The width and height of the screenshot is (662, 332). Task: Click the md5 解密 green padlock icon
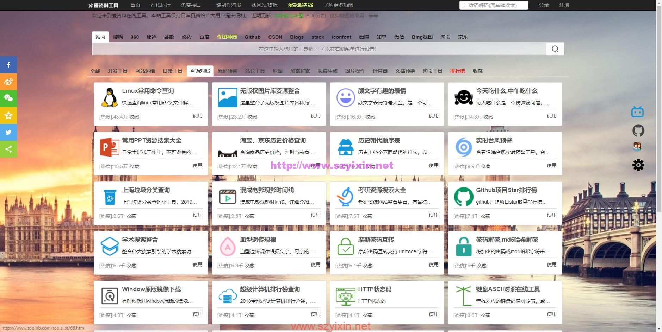pyautogui.click(x=463, y=246)
